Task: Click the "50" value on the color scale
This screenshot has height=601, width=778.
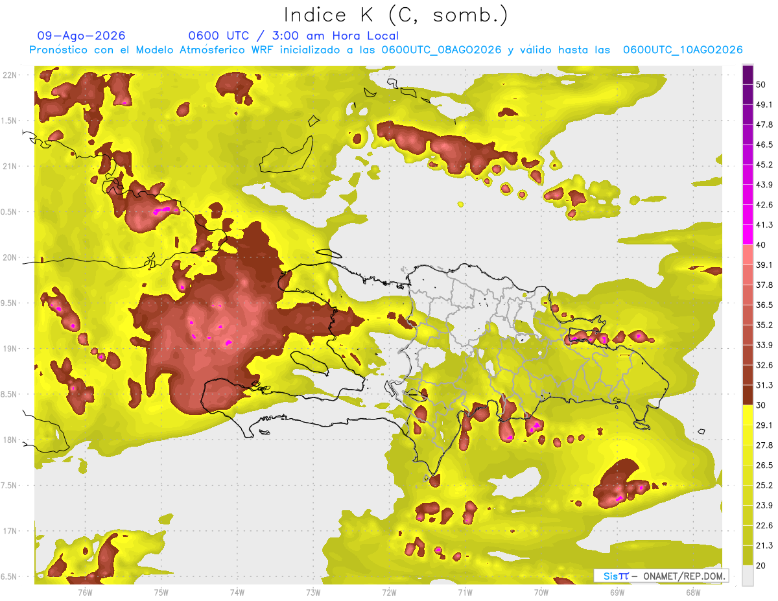Action: [761, 84]
